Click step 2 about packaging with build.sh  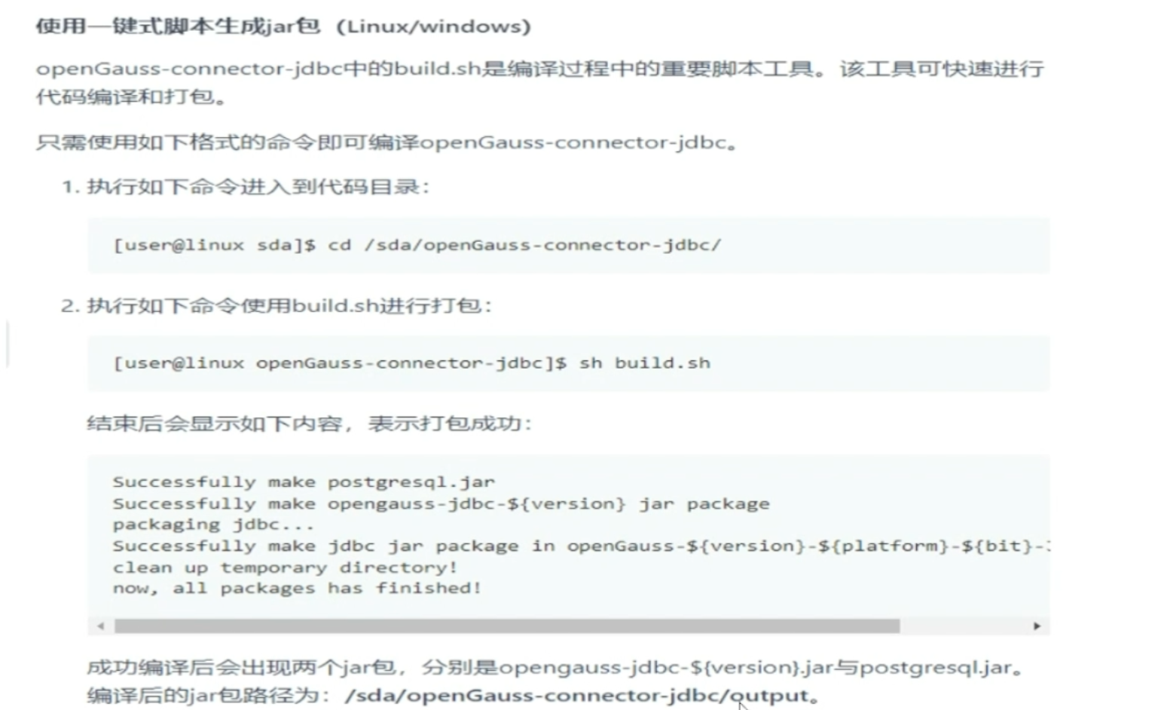(277, 306)
